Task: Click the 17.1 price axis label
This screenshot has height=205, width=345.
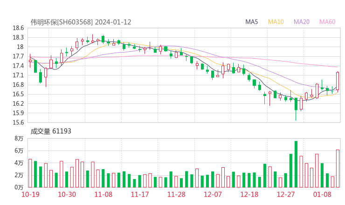Action: pos(18,75)
